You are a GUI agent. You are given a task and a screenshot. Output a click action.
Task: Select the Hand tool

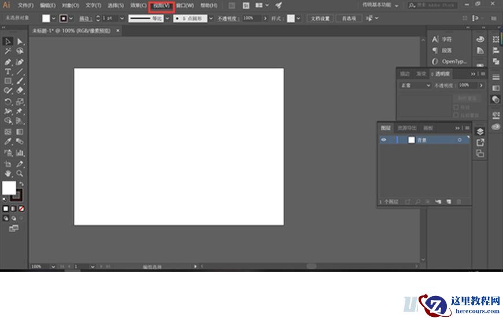(x=8, y=173)
